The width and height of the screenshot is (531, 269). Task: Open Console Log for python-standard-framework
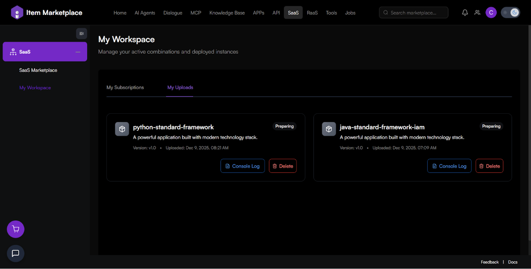tap(243, 166)
